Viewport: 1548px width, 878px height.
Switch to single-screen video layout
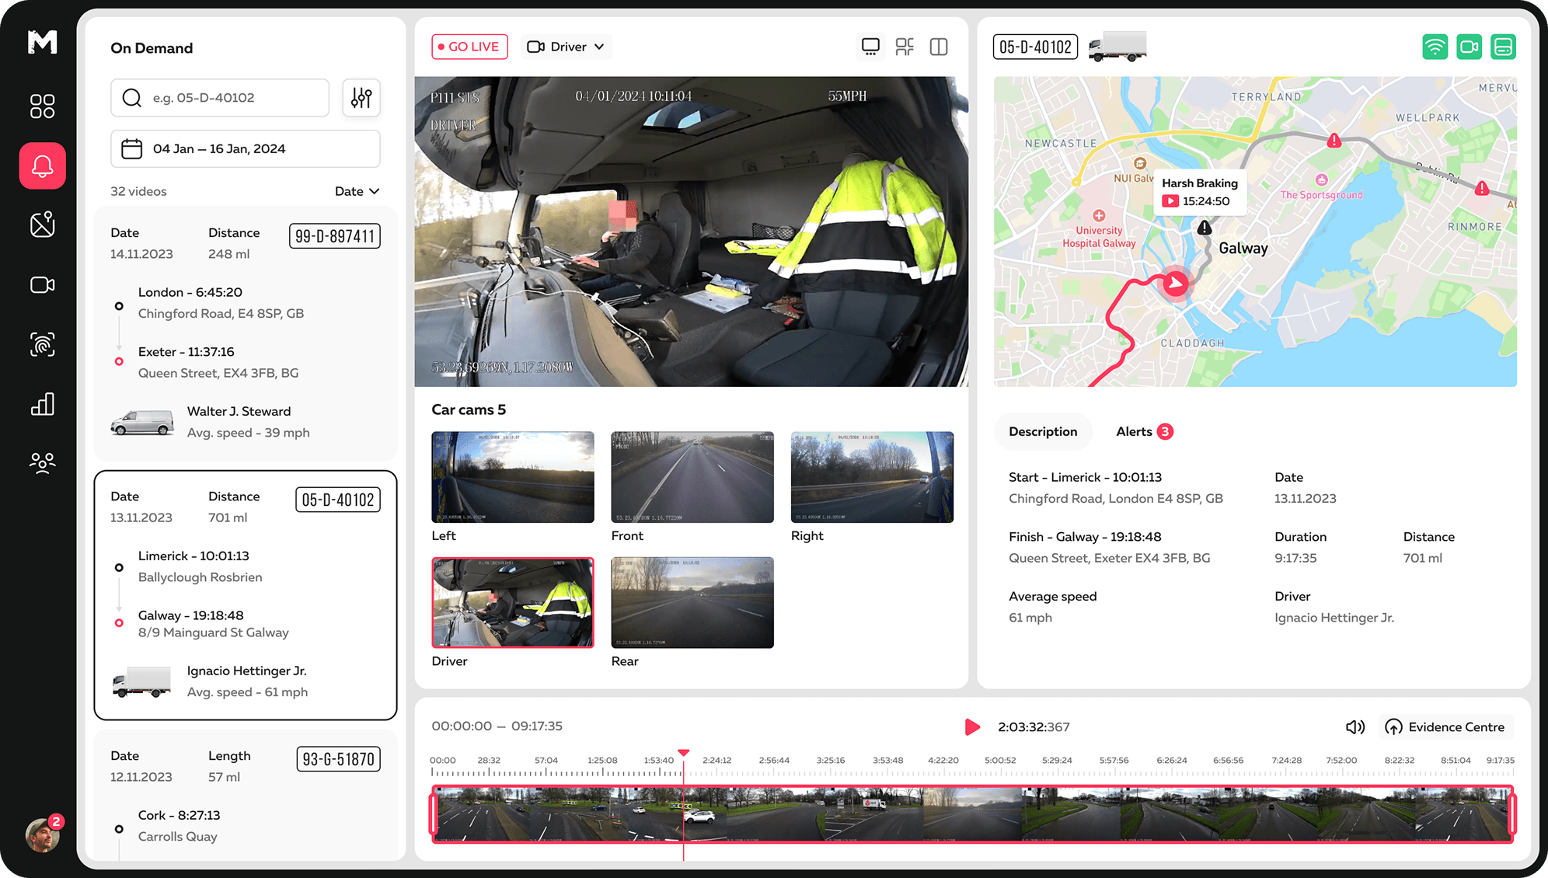[870, 47]
